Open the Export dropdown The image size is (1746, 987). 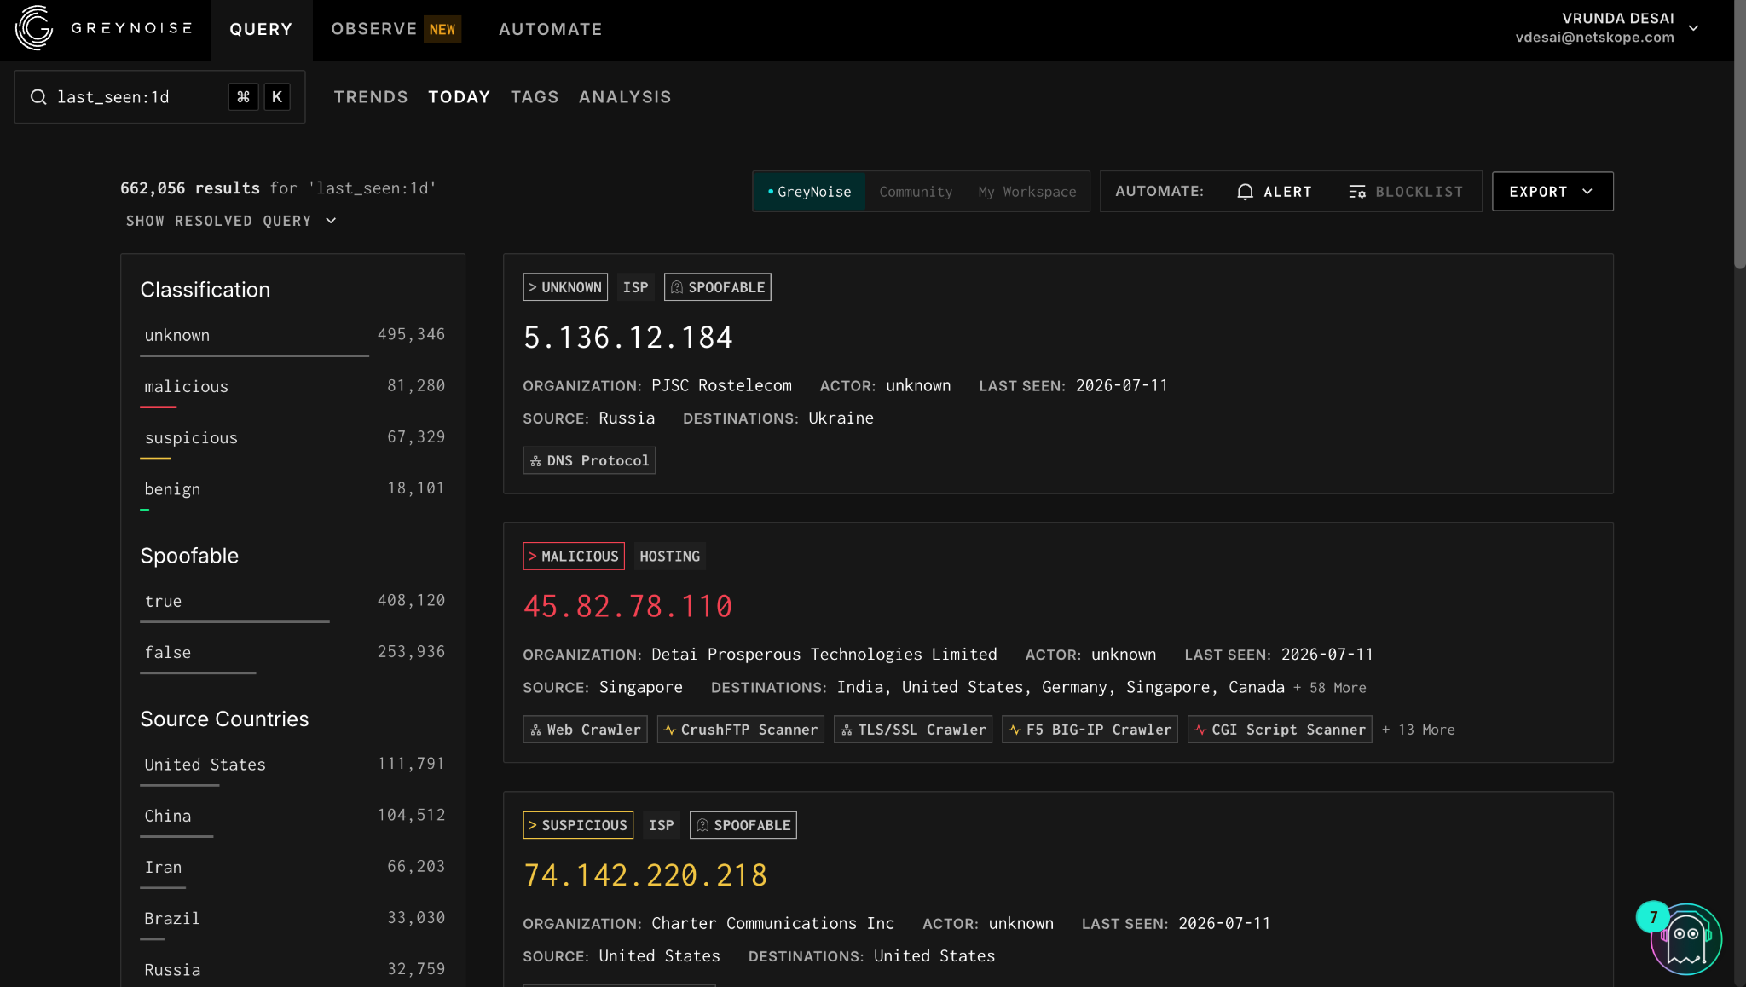(x=1552, y=192)
